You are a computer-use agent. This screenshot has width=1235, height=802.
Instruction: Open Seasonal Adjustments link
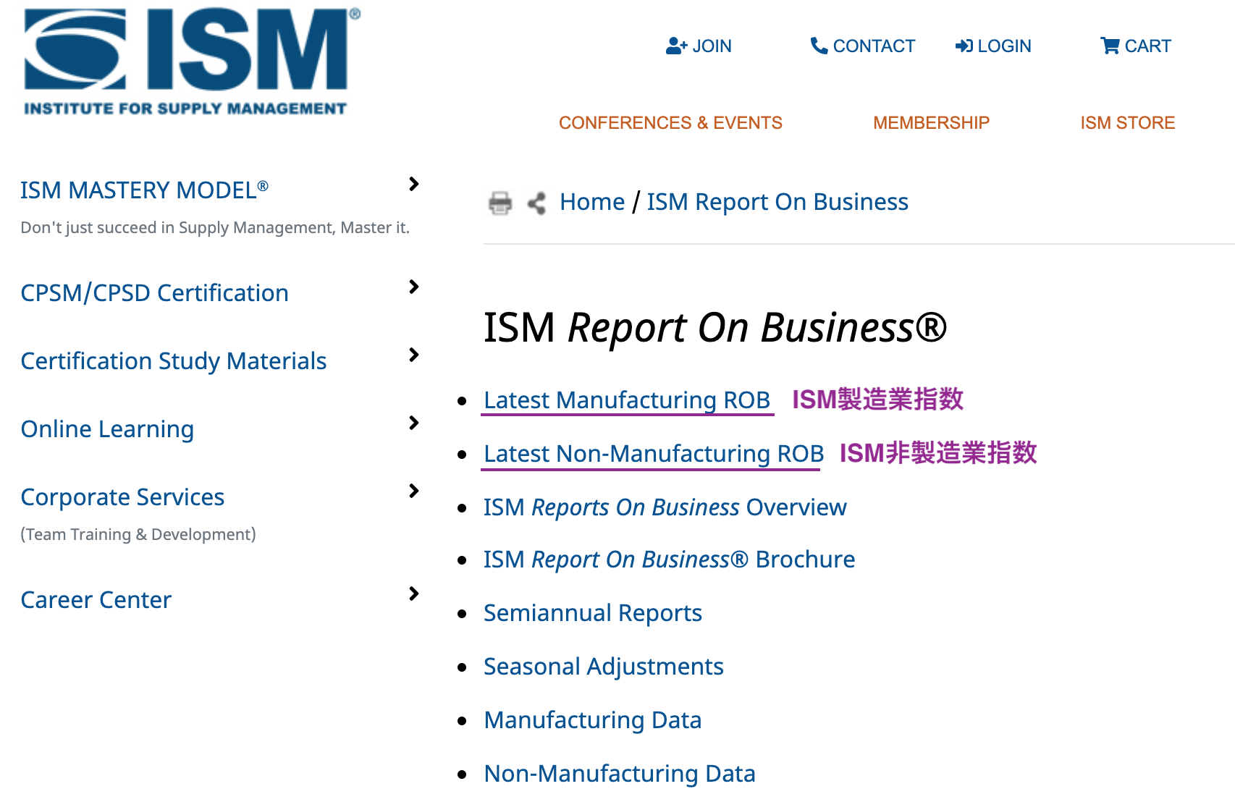(604, 667)
